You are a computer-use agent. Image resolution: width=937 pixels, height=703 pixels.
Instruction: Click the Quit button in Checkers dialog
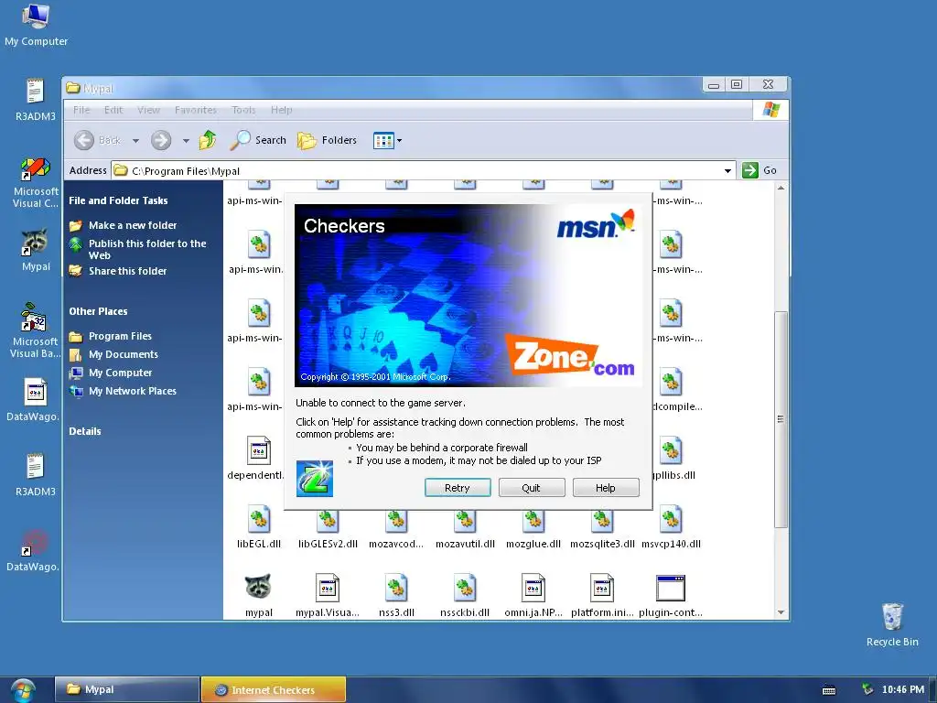coord(532,488)
